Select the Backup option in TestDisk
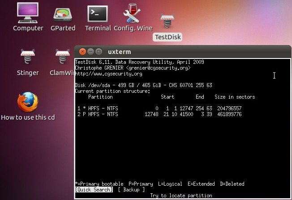Screen dimensions: 292x200 tap(131, 190)
